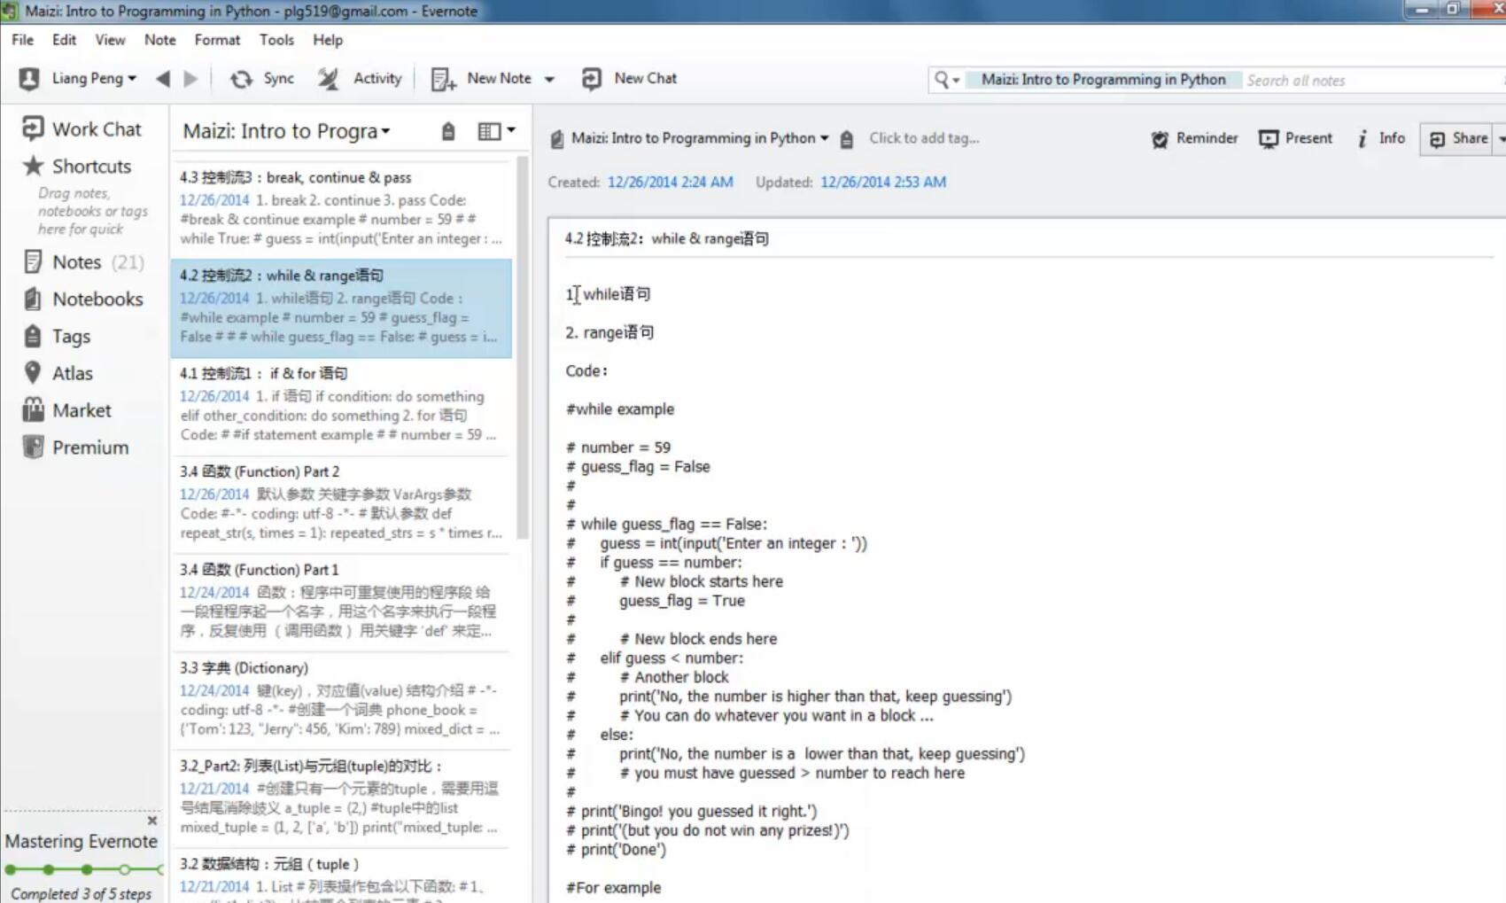Open the New Note dropdown arrow
Image resolution: width=1506 pixels, height=903 pixels.
pos(549,79)
